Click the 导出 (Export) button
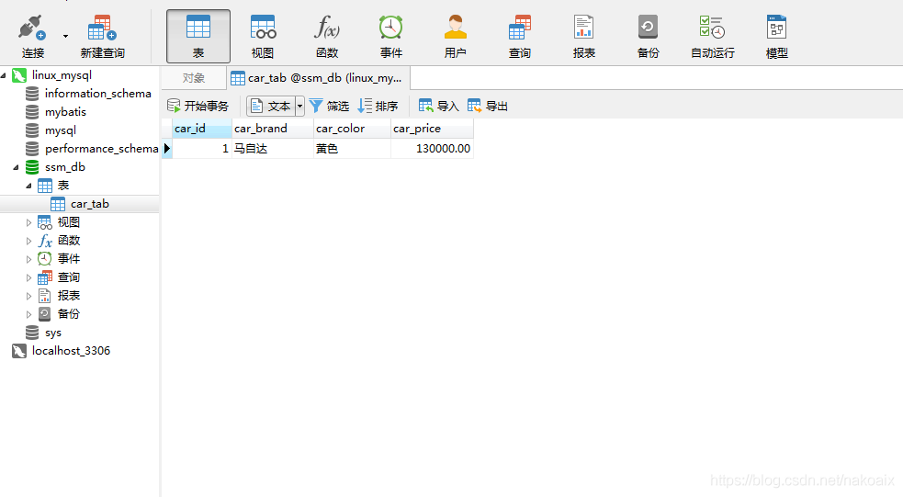The image size is (903, 497). point(487,106)
